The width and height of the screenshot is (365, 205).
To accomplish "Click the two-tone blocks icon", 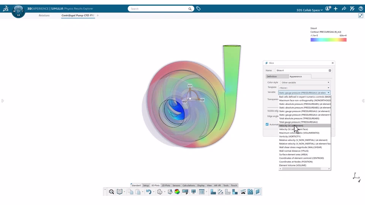I will tap(235, 192).
